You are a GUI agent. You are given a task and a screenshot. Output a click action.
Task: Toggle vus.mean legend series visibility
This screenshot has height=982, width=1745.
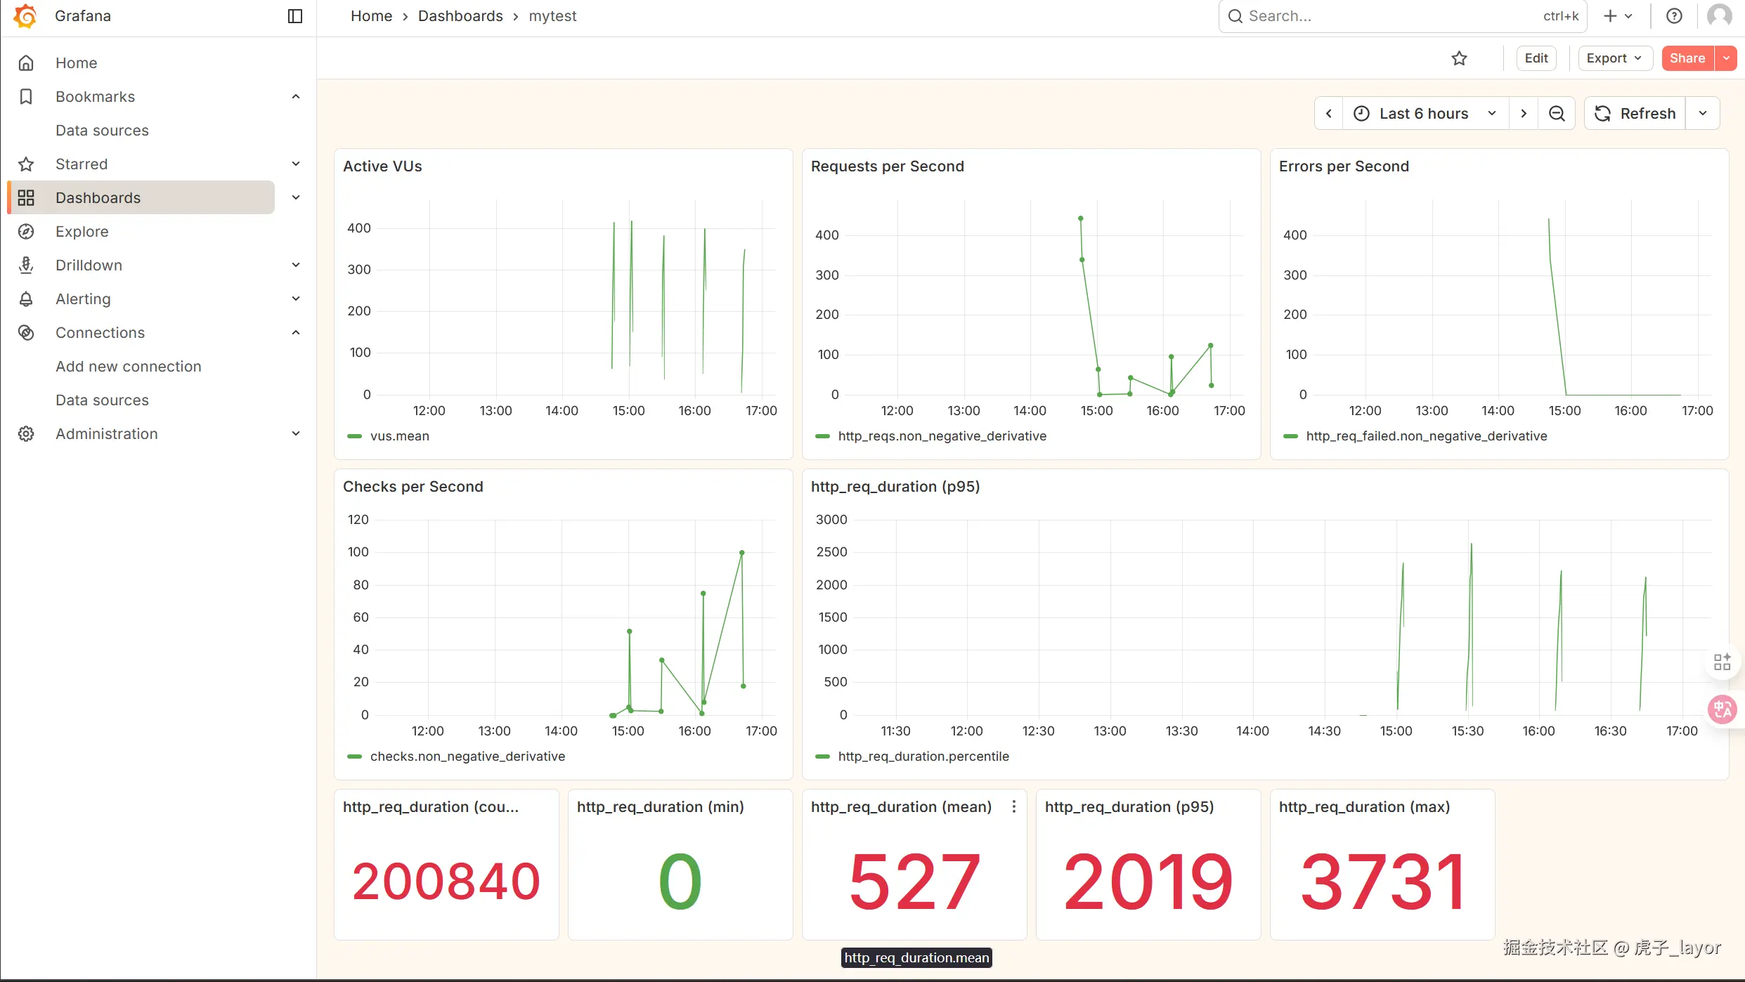pos(399,436)
